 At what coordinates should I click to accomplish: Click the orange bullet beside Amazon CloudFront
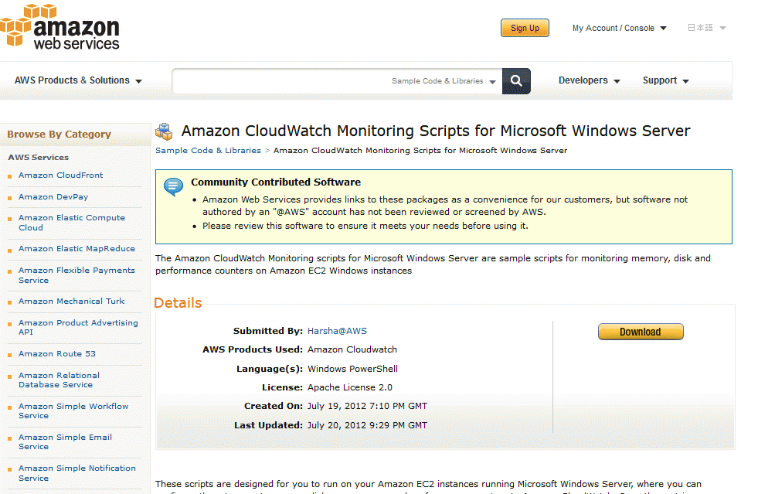click(10, 176)
